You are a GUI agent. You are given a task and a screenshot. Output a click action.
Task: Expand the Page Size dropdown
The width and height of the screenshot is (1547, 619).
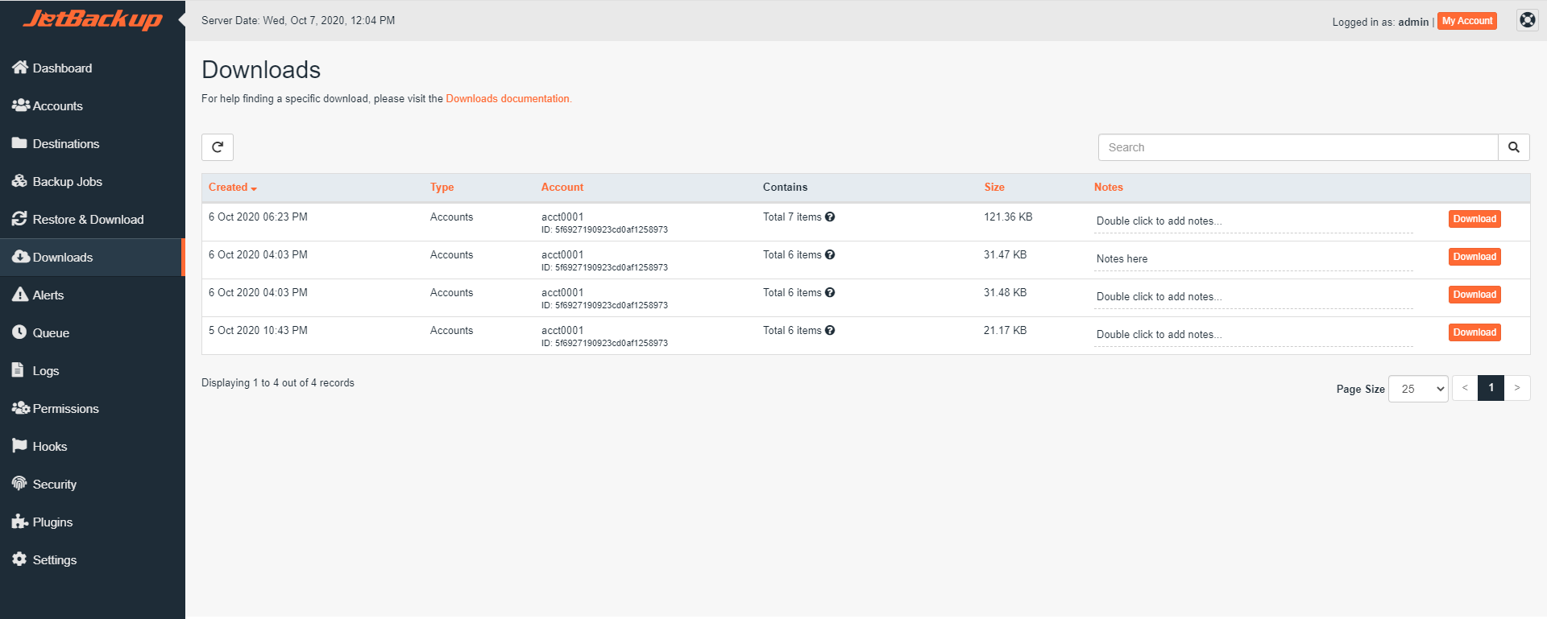1417,389
